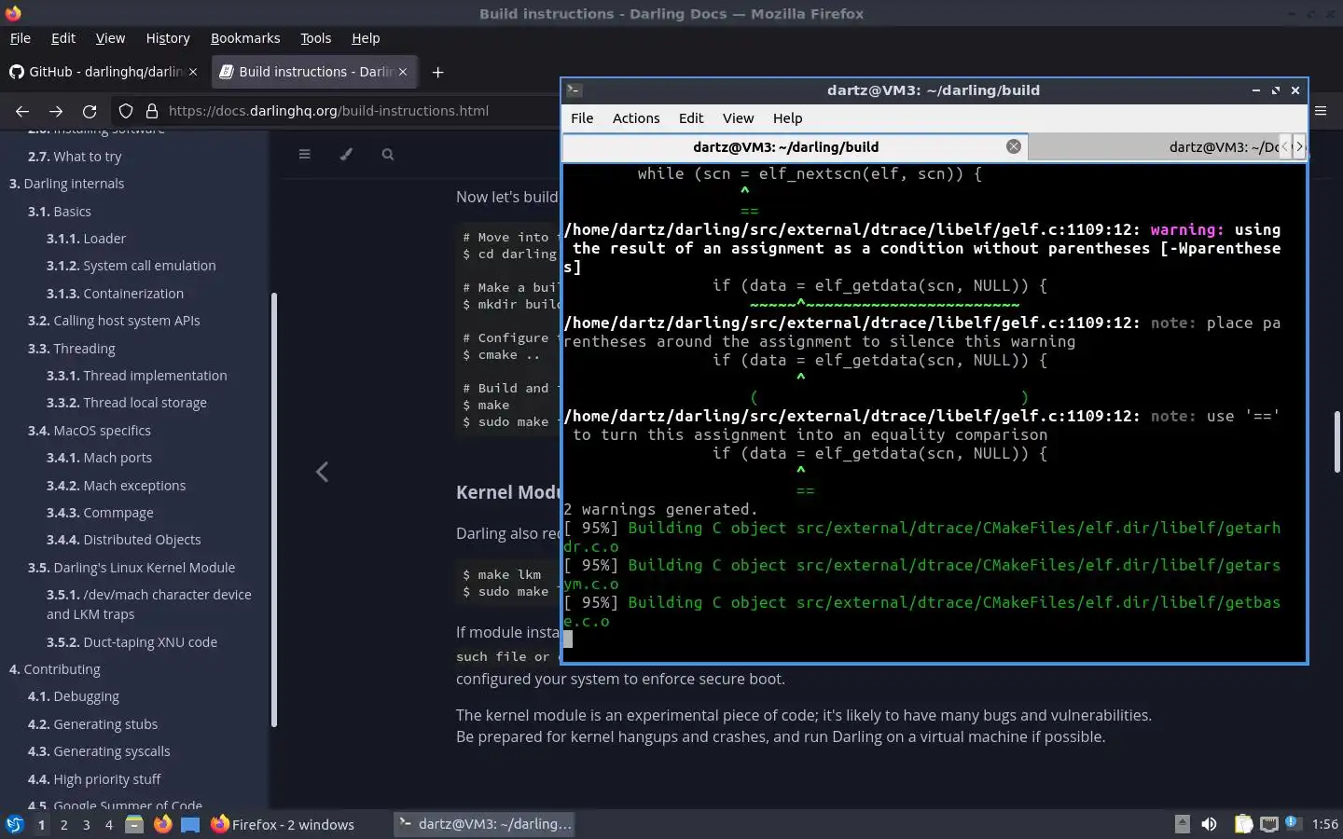Screen dimensions: 1343x839
Task: Open Firefox File menu
Action: [x=20, y=38]
